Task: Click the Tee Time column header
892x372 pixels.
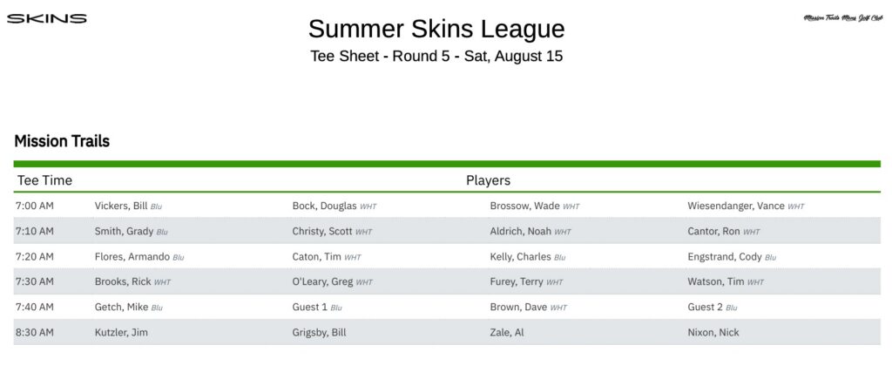Action: click(45, 180)
